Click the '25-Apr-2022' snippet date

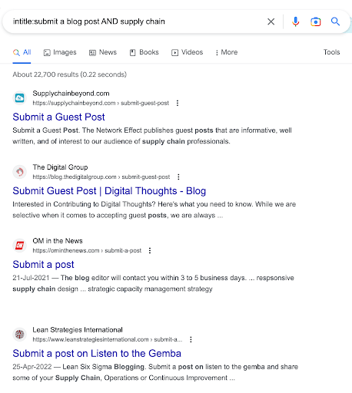point(32,367)
